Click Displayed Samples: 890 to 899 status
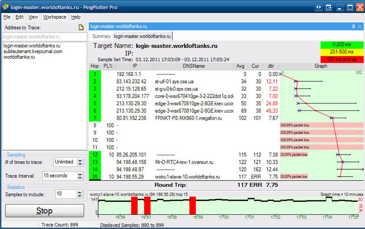 132,225
